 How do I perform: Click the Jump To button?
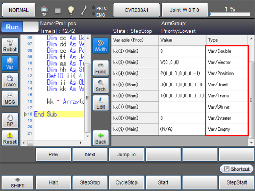pyautogui.click(x=126, y=155)
